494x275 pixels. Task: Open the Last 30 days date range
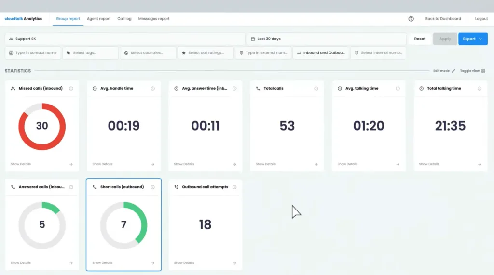[327, 39]
